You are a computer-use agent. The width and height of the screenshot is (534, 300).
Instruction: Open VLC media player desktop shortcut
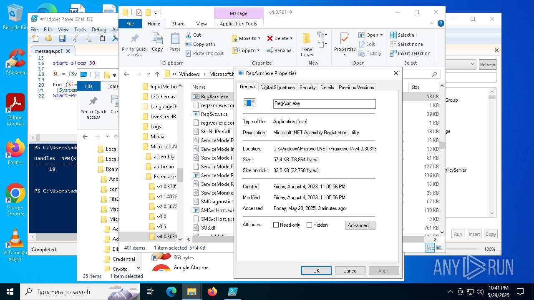tap(15, 245)
